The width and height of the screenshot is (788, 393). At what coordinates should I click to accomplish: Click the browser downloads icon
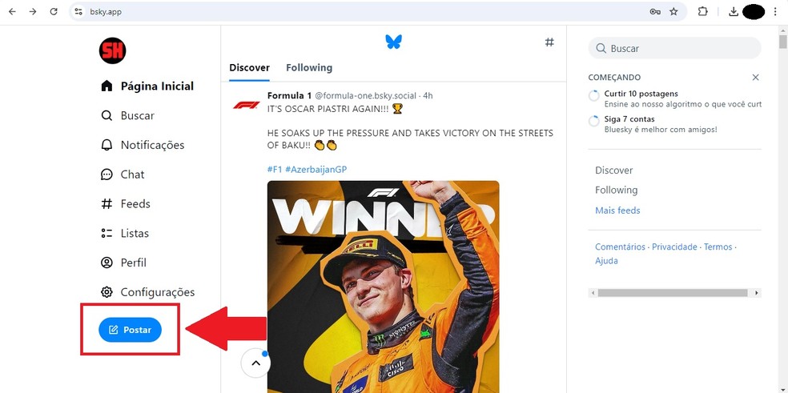point(734,12)
